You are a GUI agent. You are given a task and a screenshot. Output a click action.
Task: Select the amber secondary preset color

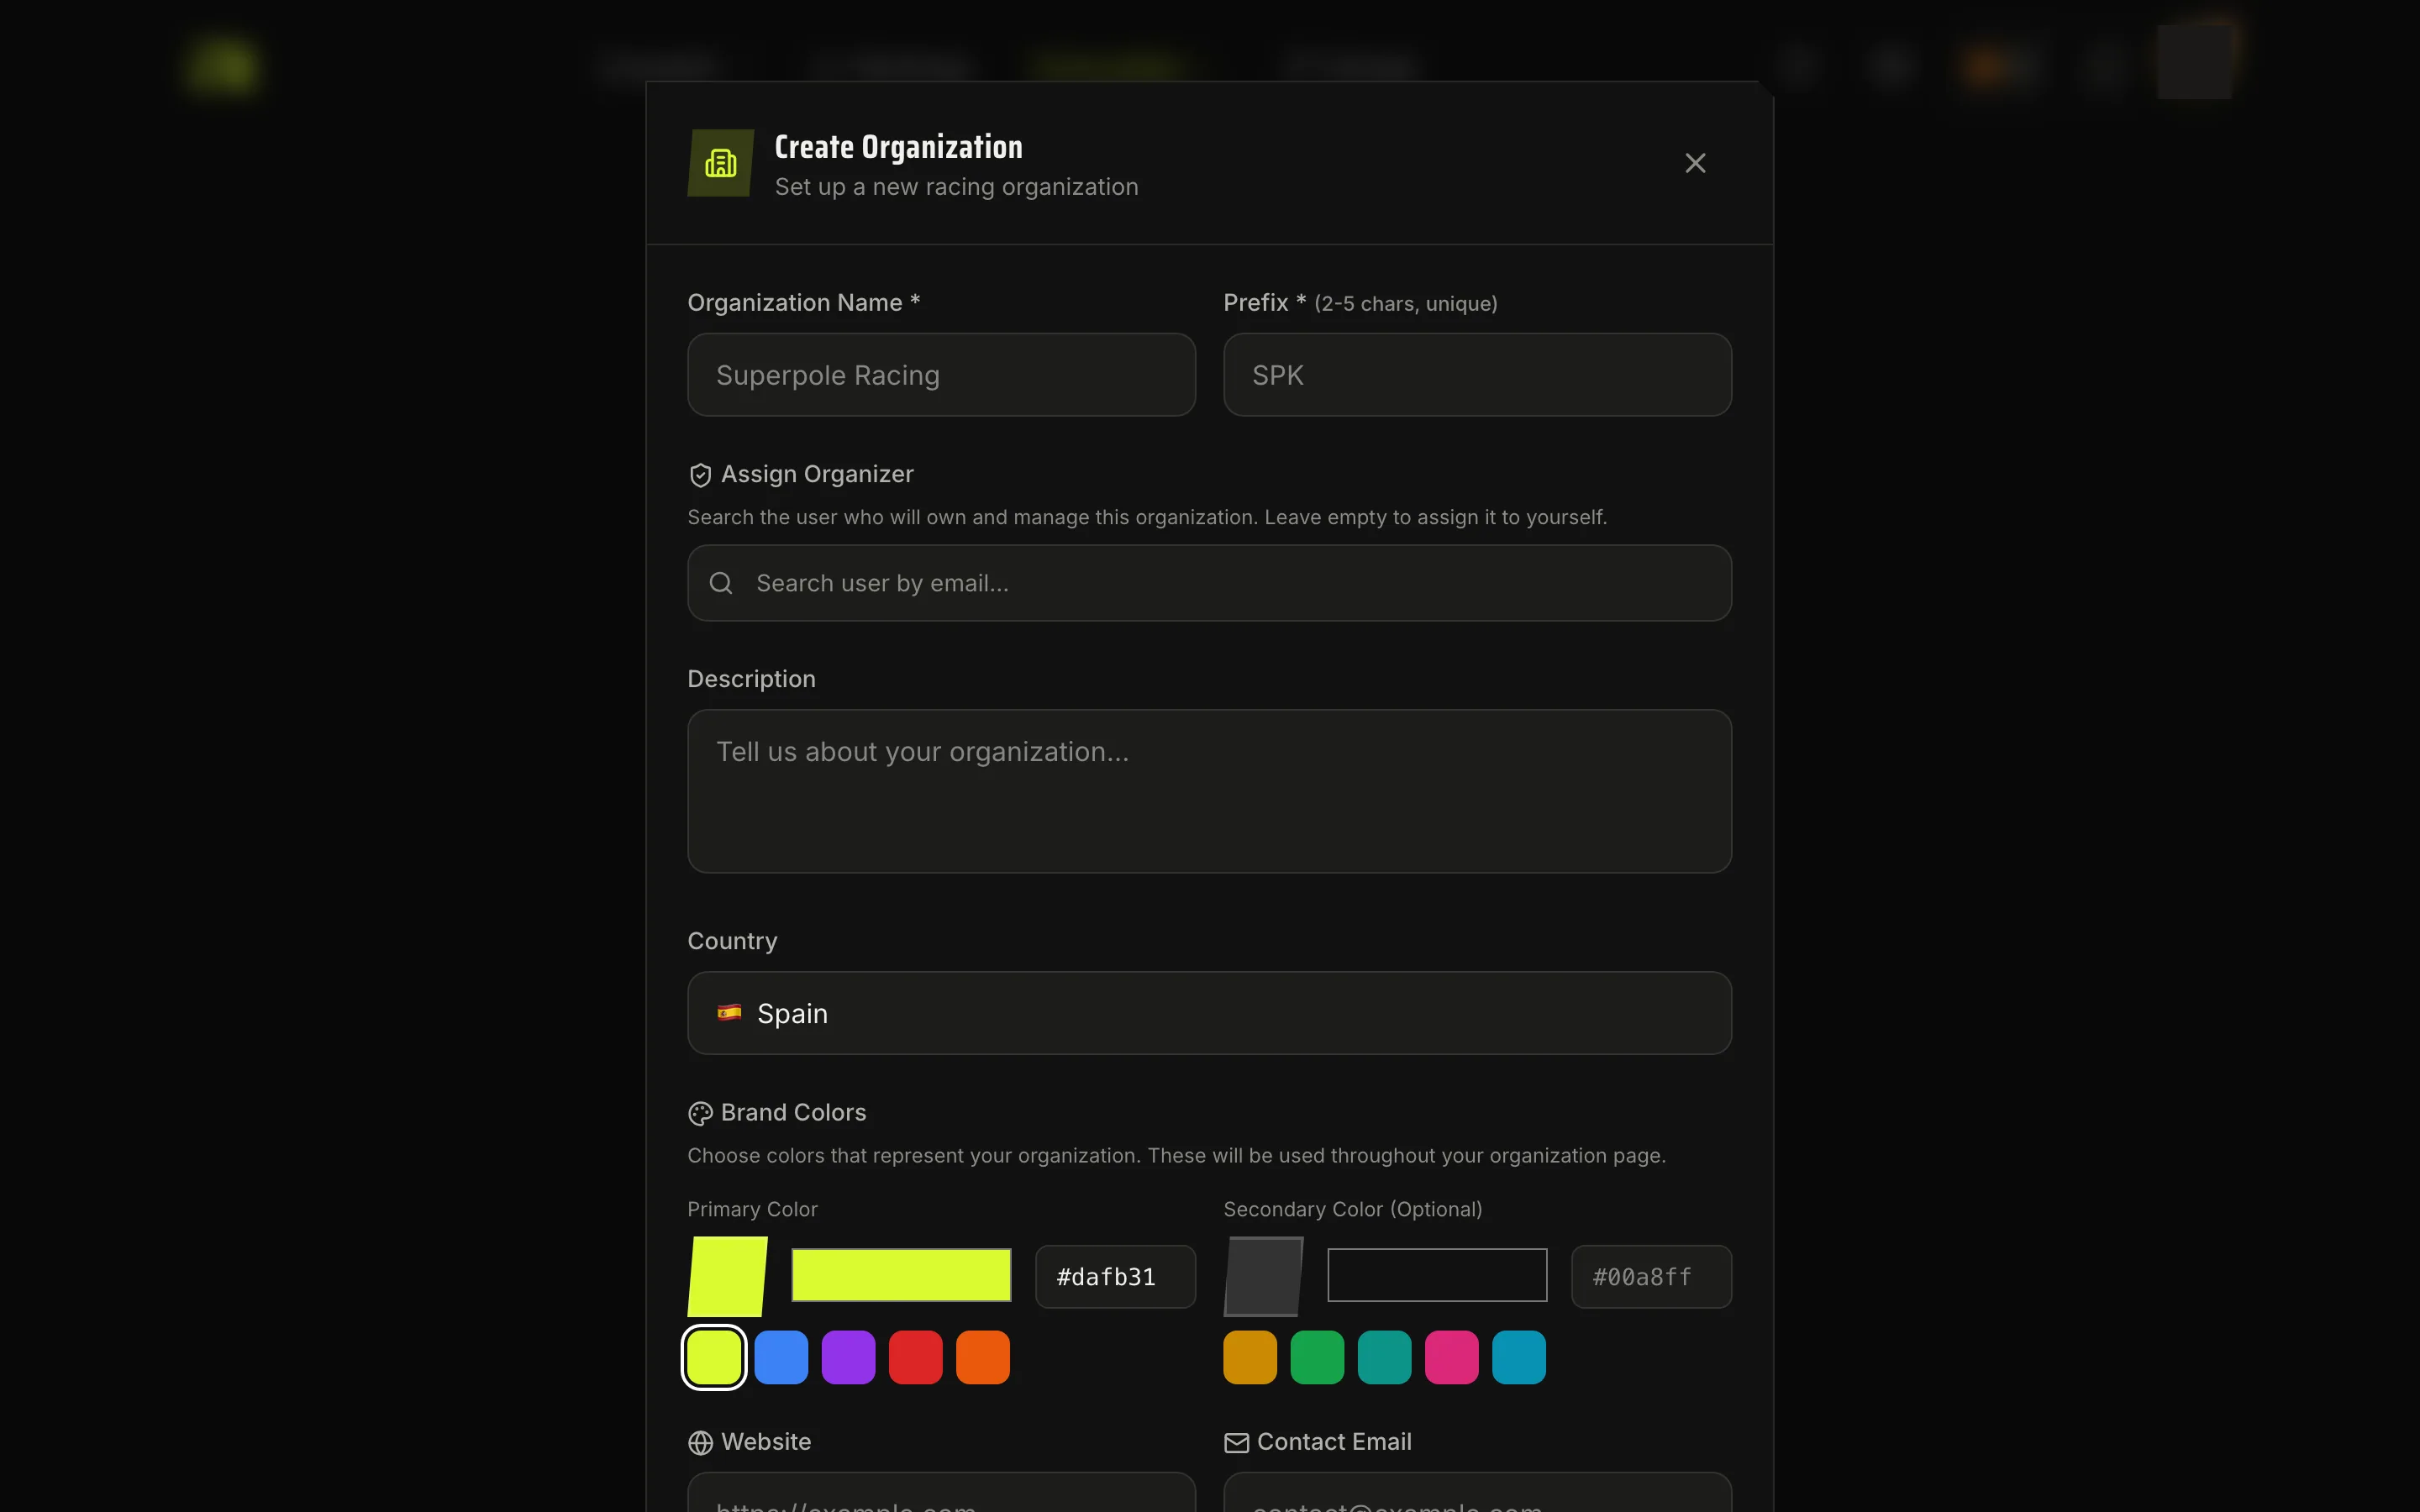[1250, 1357]
